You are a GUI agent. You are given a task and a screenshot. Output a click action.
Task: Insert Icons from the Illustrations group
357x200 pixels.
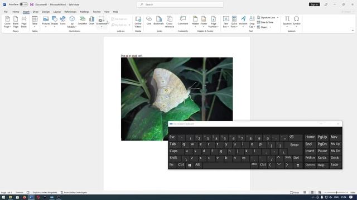pos(63,21)
